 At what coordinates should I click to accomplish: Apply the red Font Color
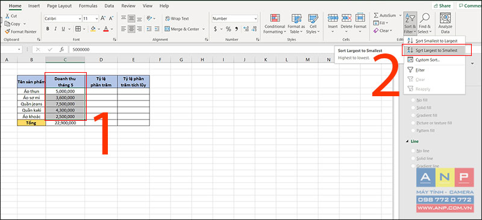click(x=106, y=29)
